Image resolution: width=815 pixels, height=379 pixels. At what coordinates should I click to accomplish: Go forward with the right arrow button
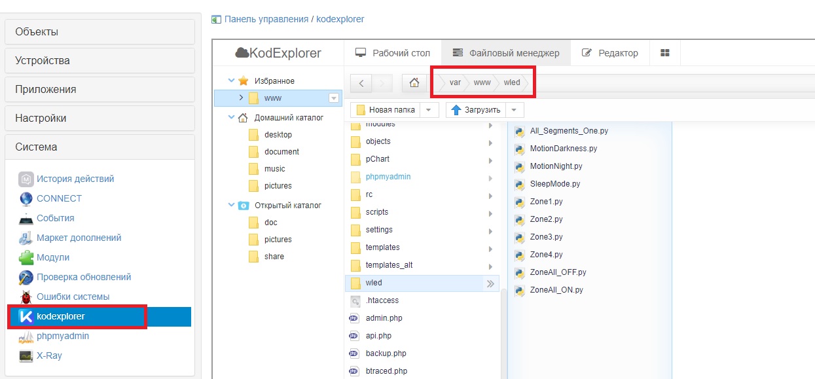pos(382,83)
